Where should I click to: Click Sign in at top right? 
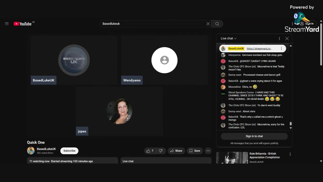[307, 24]
